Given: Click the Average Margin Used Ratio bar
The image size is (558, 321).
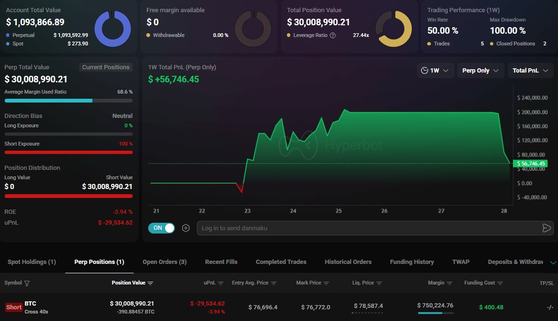Looking at the screenshot, I should (68, 101).
